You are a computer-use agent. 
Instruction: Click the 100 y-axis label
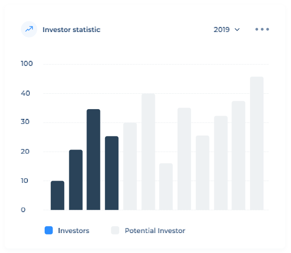point(27,64)
